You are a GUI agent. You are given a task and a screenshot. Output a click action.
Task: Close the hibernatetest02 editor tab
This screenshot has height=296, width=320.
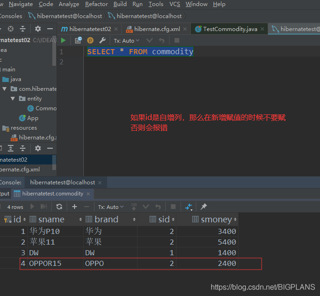tap(116, 29)
